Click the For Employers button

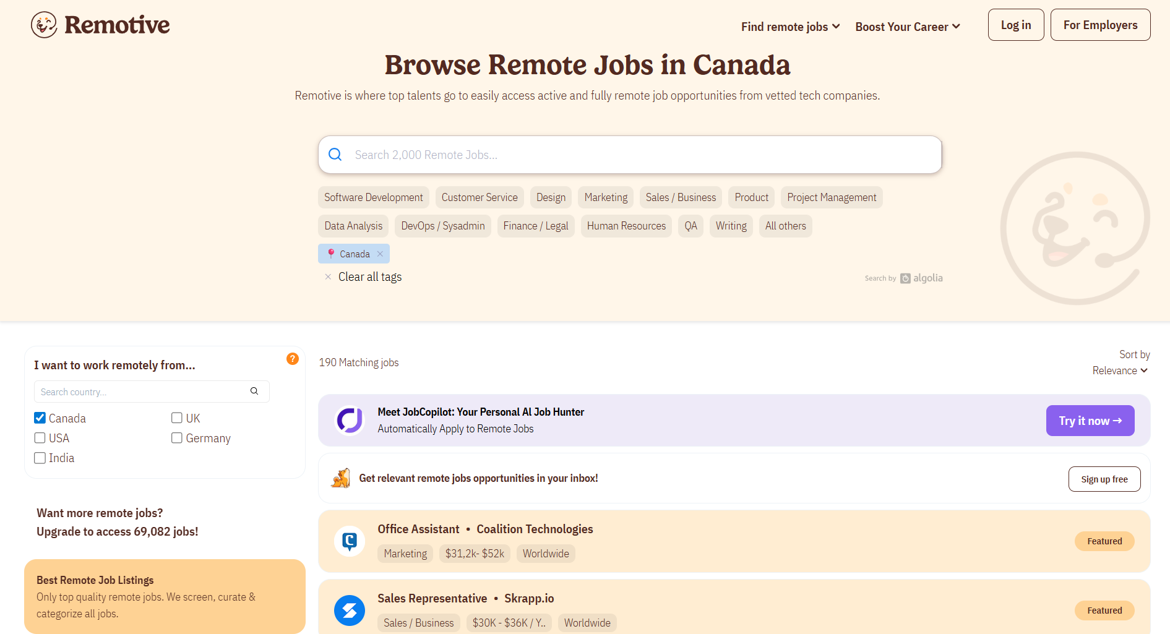click(1100, 25)
